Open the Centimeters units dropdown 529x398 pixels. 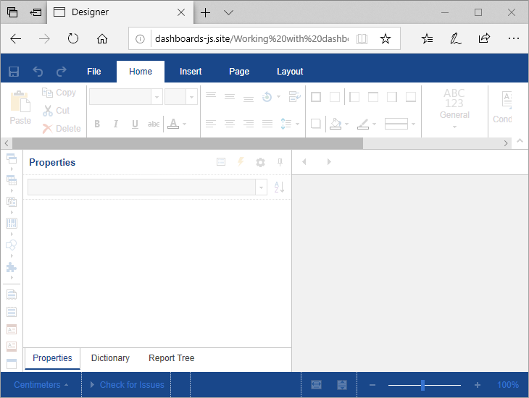coord(41,385)
